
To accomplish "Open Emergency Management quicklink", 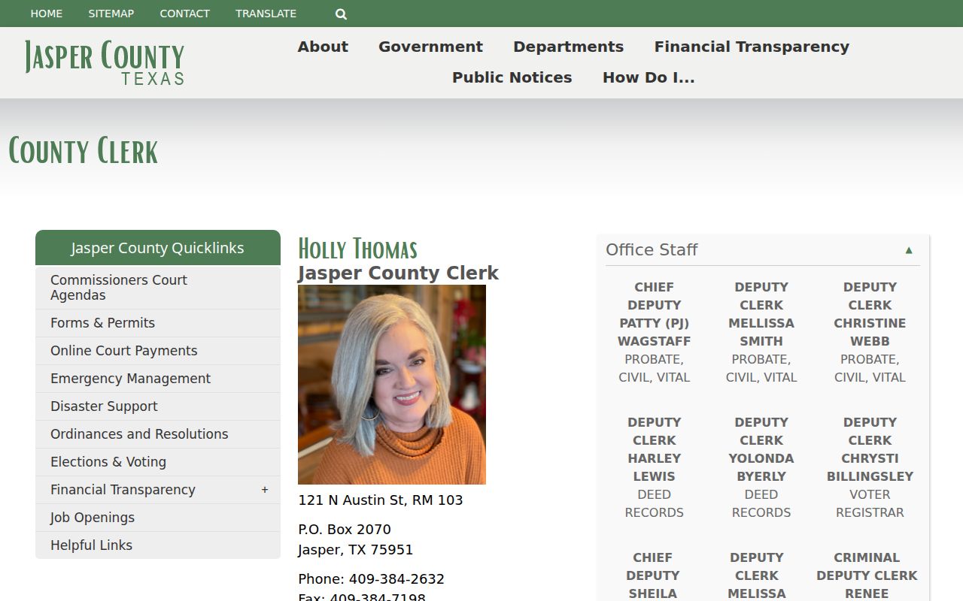I will [x=158, y=379].
